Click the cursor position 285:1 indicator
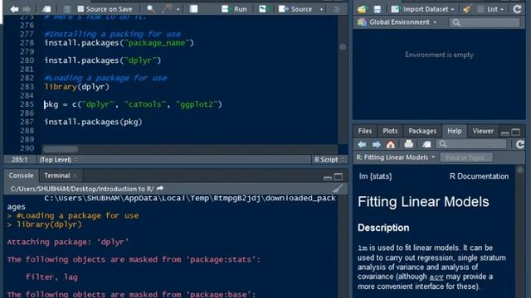Image resolution: width=531 pixels, height=298 pixels. (x=19, y=160)
